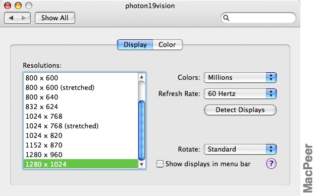
Task: Click Show All preferences button
Action: (x=55, y=18)
